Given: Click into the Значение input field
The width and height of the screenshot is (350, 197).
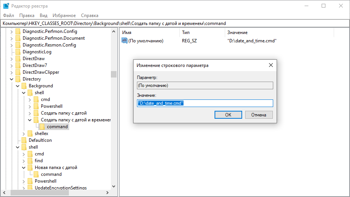Looking at the screenshot, I should [x=205, y=103].
